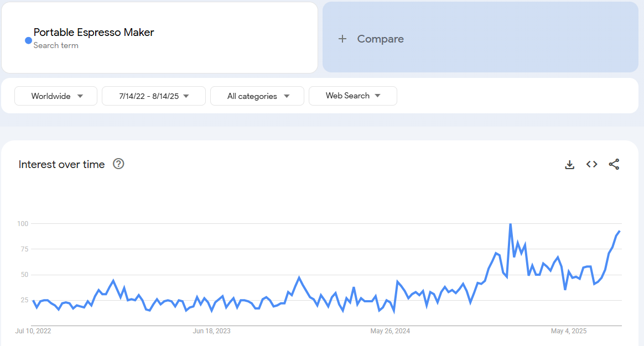Click the blue dot beside the search term
Viewport: 644px width, 346px height.
tap(28, 40)
